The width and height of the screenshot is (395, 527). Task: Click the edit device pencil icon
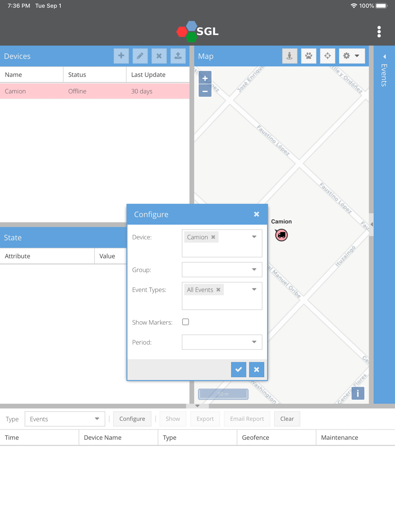tap(140, 56)
